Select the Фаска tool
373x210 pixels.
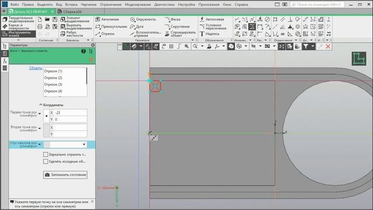click(x=173, y=19)
